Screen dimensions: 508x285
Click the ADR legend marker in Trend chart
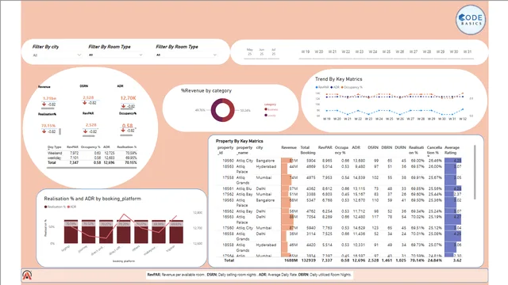[332, 87]
